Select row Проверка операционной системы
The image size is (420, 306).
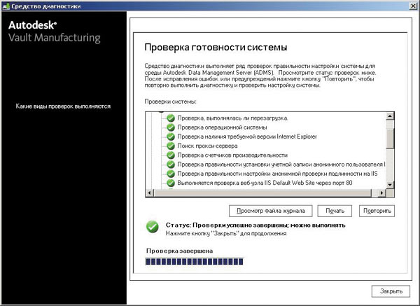(222, 127)
